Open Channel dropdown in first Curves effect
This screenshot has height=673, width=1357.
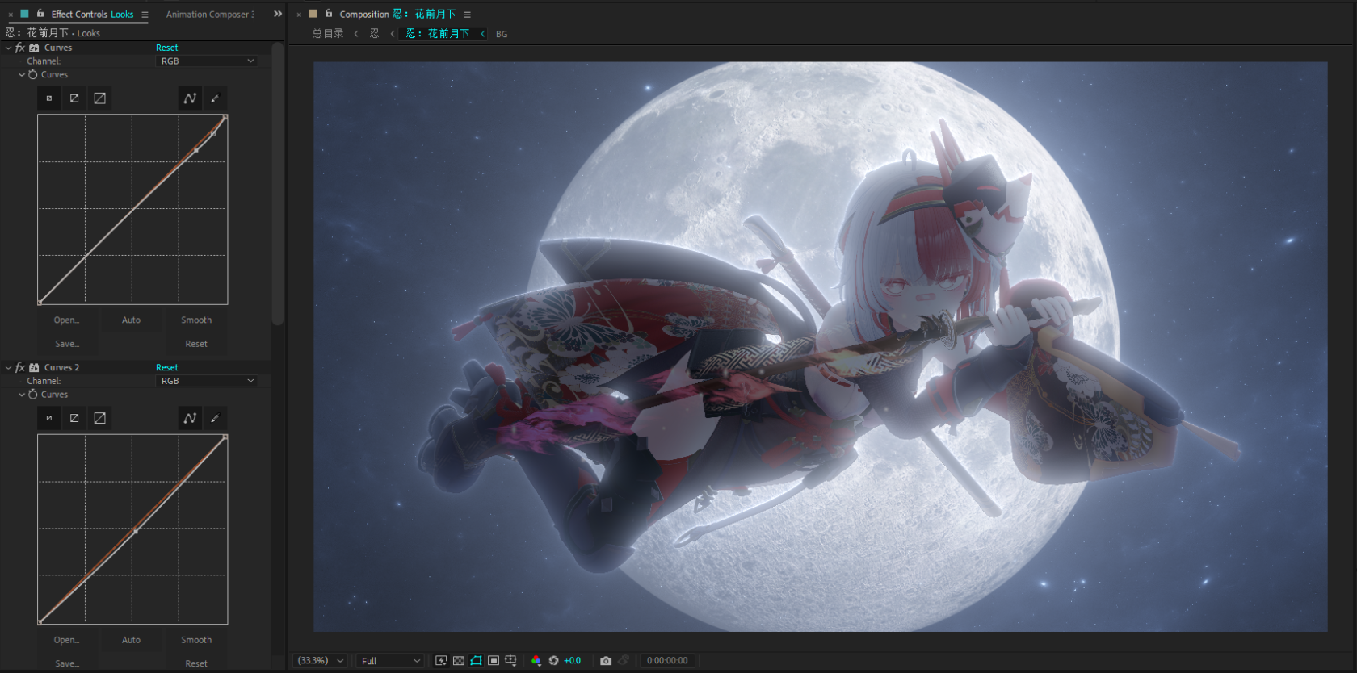coord(207,61)
